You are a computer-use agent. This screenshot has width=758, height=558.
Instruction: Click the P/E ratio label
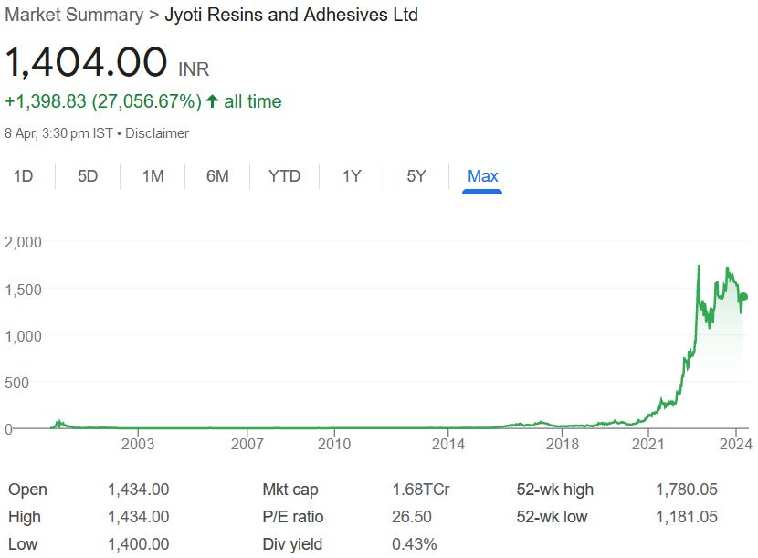[293, 517]
